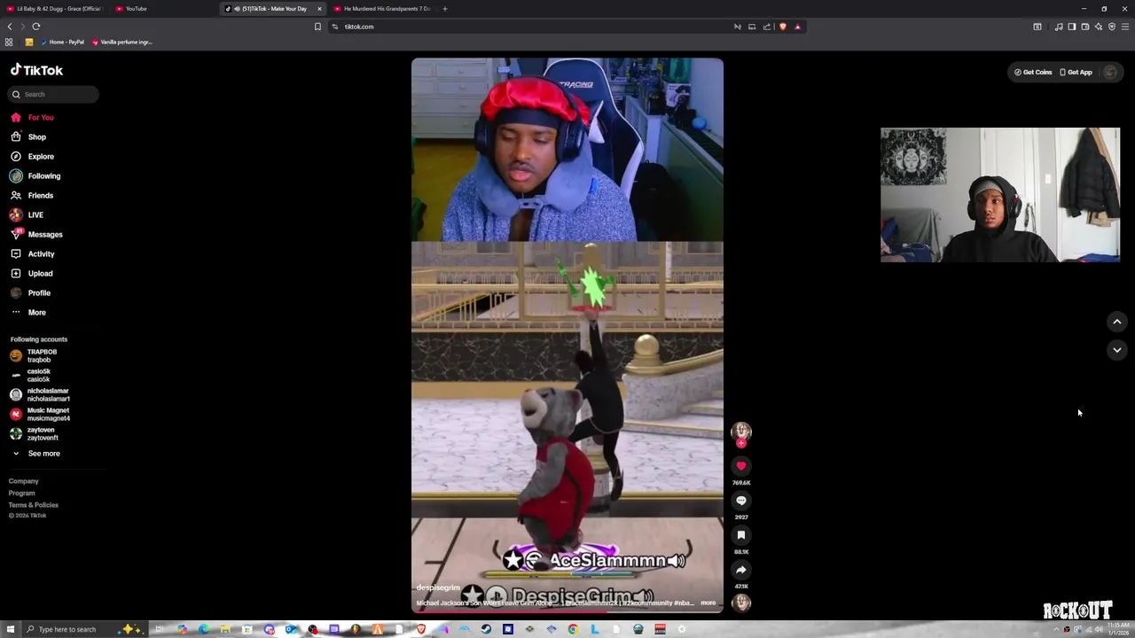Pause the playing TikTok video
Screen dimensions: 1135x638
pyautogui.click(x=567, y=335)
